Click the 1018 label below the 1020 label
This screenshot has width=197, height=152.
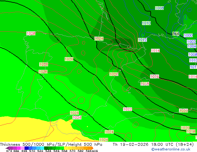191,132
